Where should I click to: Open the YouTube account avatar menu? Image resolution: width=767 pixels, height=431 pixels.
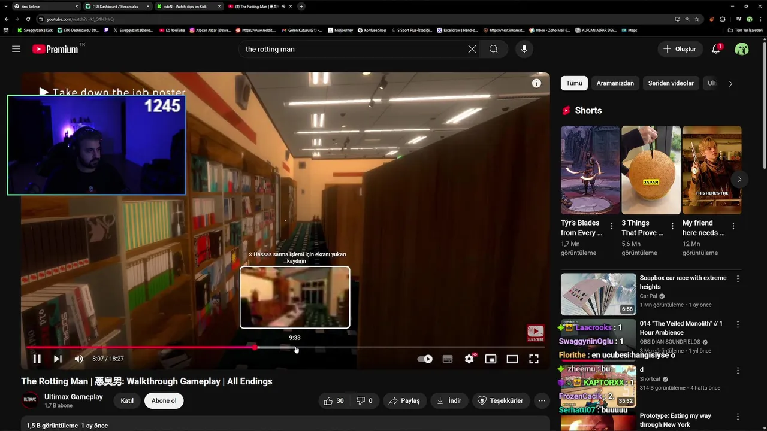click(742, 49)
